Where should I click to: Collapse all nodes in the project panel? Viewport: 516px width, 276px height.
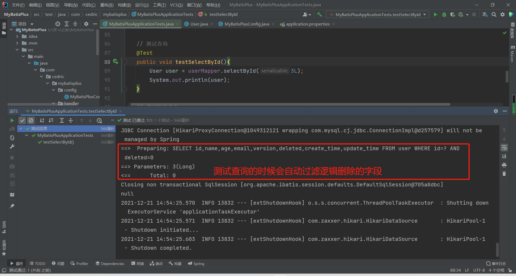75,24
